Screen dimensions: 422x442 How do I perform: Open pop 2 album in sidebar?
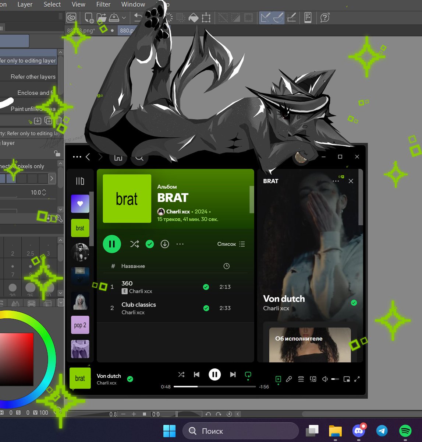(x=80, y=325)
